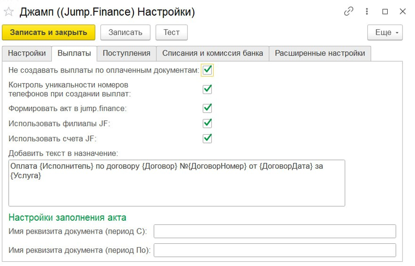
Task: Copy link to this form
Action: pyautogui.click(x=349, y=12)
